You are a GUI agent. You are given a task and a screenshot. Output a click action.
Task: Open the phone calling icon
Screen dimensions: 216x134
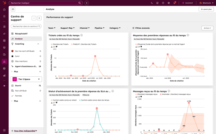pyautogui.click(x=152, y=3)
